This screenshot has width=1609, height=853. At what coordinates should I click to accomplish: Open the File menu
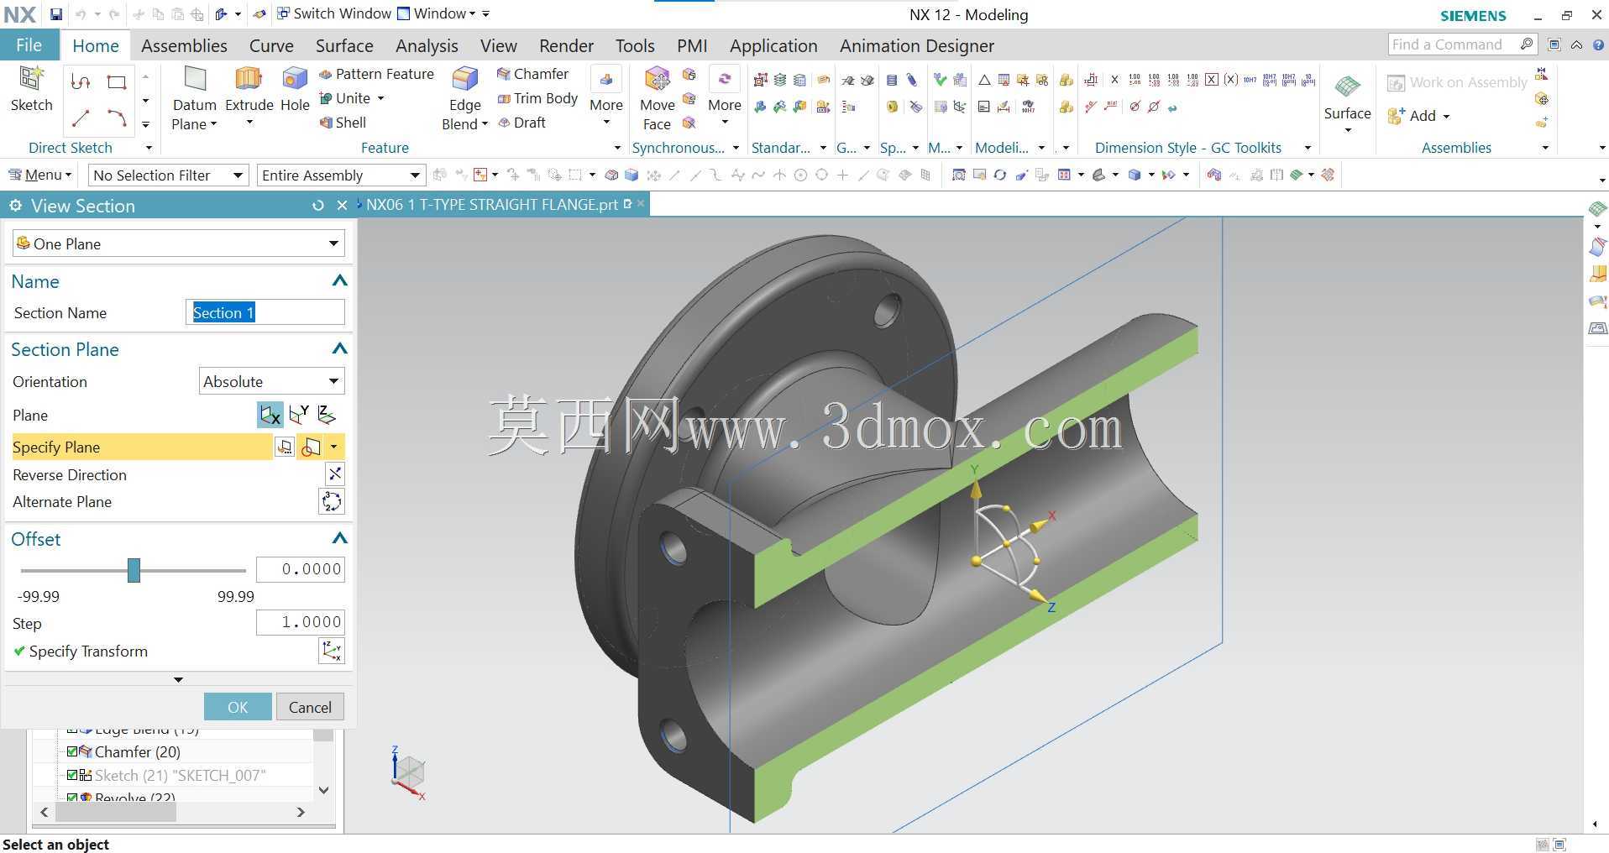pyautogui.click(x=29, y=45)
